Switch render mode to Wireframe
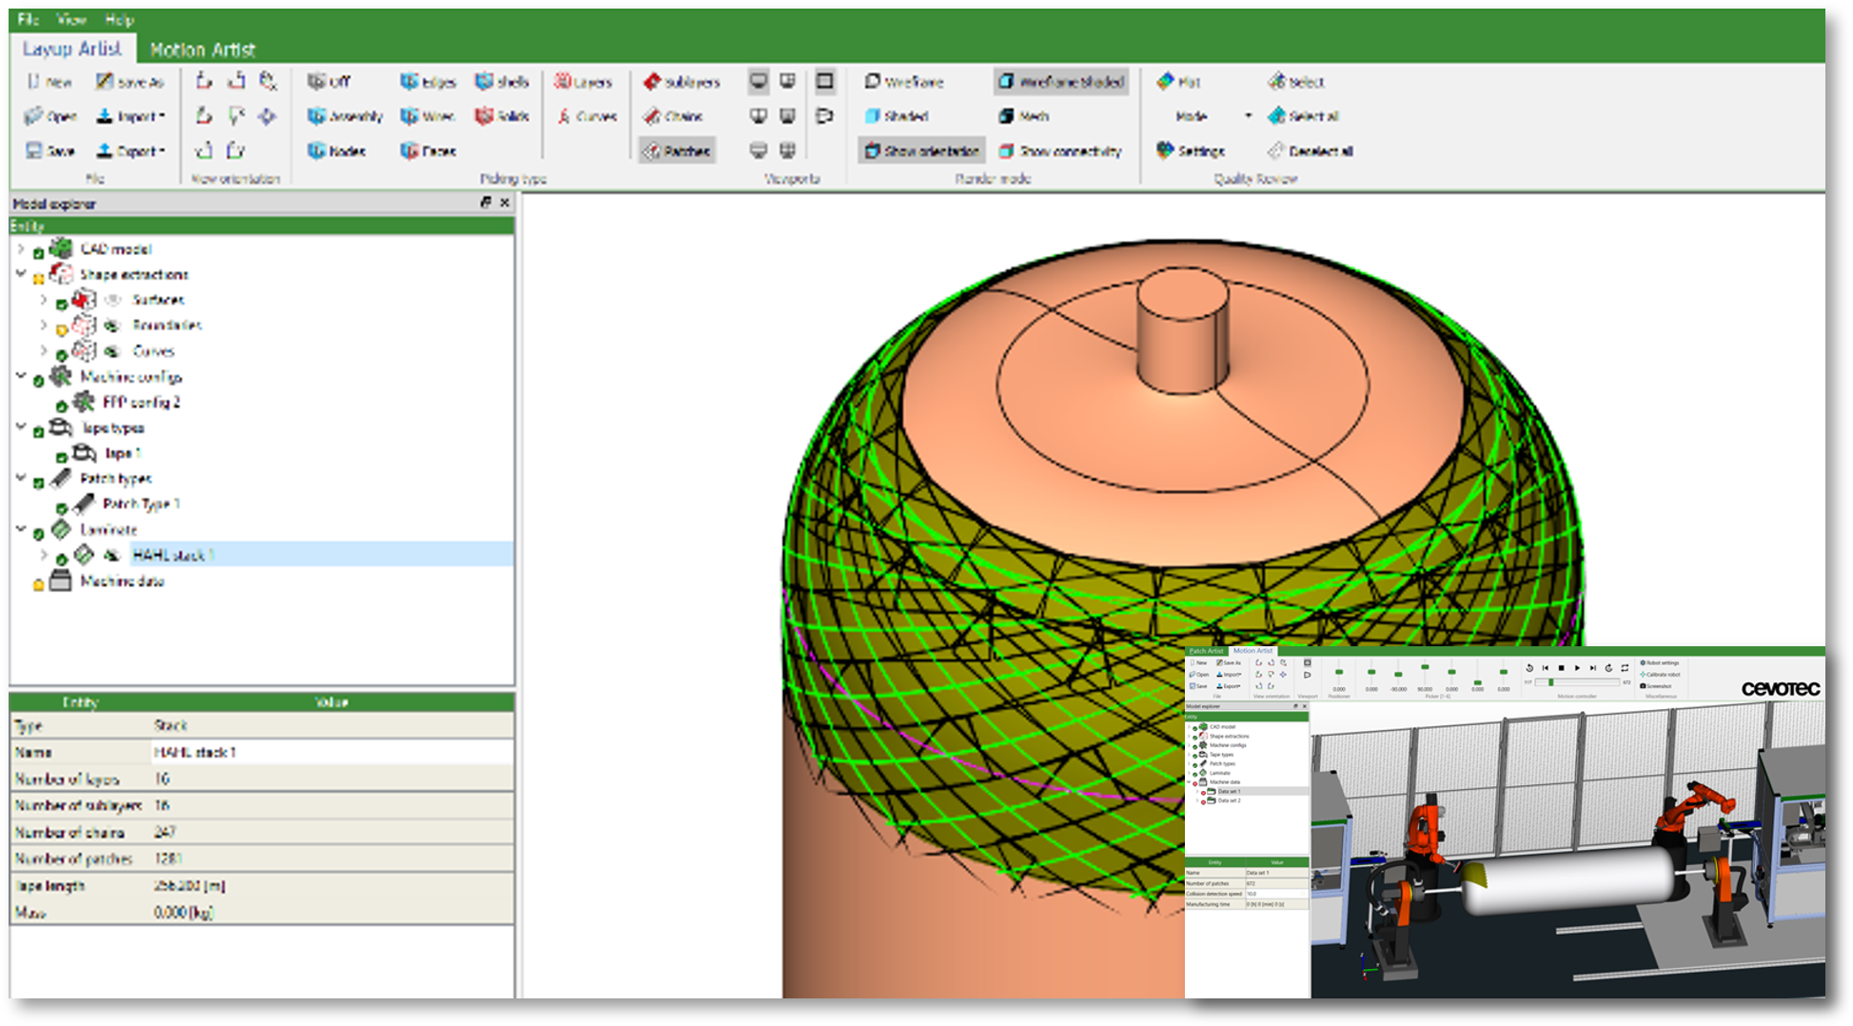1853x1026 pixels. pos(903,82)
